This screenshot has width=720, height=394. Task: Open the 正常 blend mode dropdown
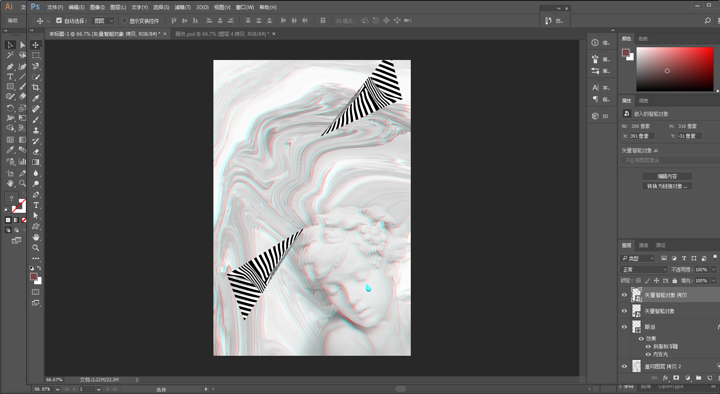tap(644, 270)
